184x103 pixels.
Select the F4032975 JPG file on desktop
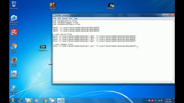(x=53, y=7)
